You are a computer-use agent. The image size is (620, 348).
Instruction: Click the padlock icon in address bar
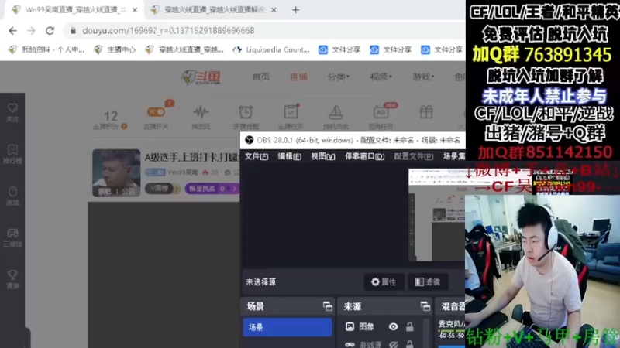73,31
